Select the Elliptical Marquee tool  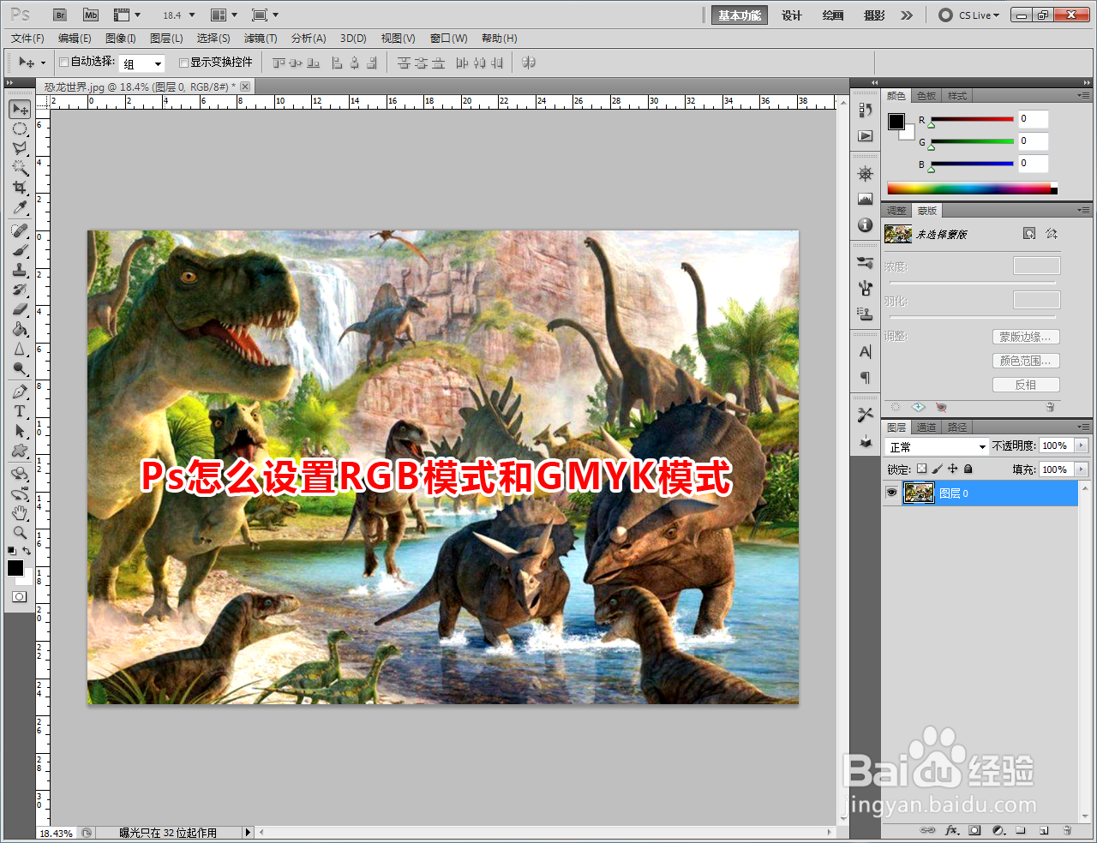point(20,129)
